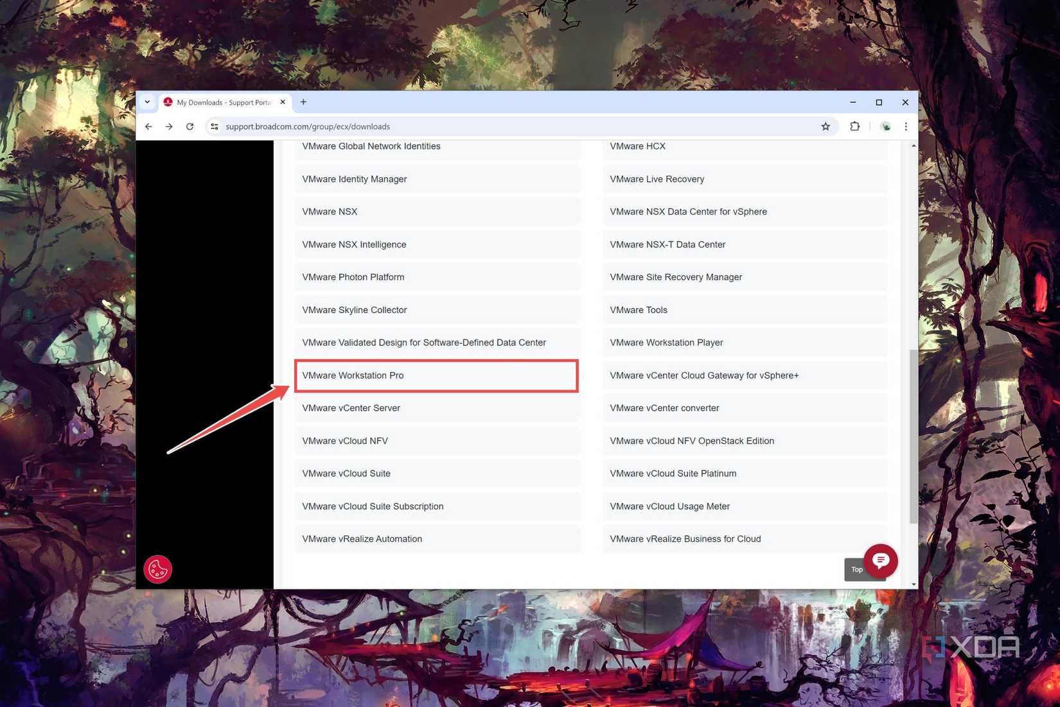Expand the tab search chevron dropdown
This screenshot has height=707, width=1060.
point(146,102)
